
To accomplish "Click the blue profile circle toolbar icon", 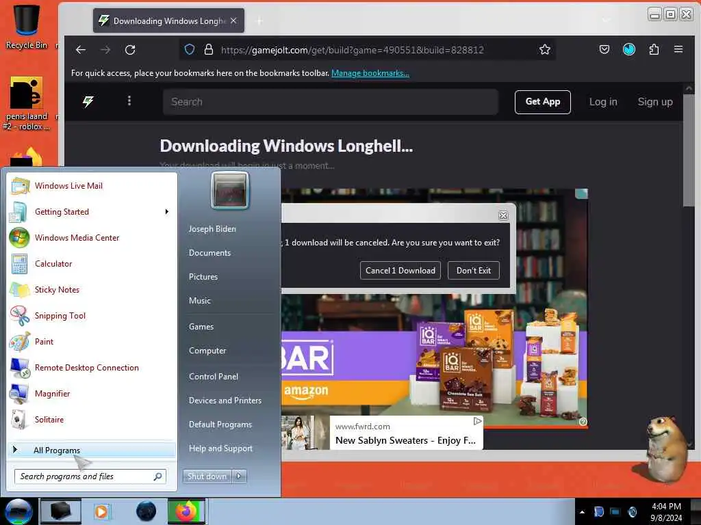I will [x=629, y=49].
